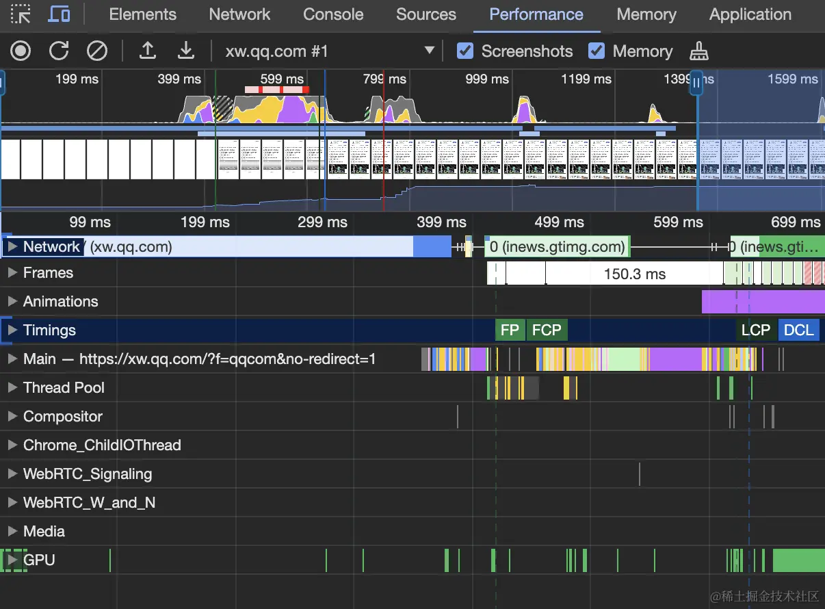The image size is (825, 609).
Task: Start recording with the Record button
Action: (21, 51)
